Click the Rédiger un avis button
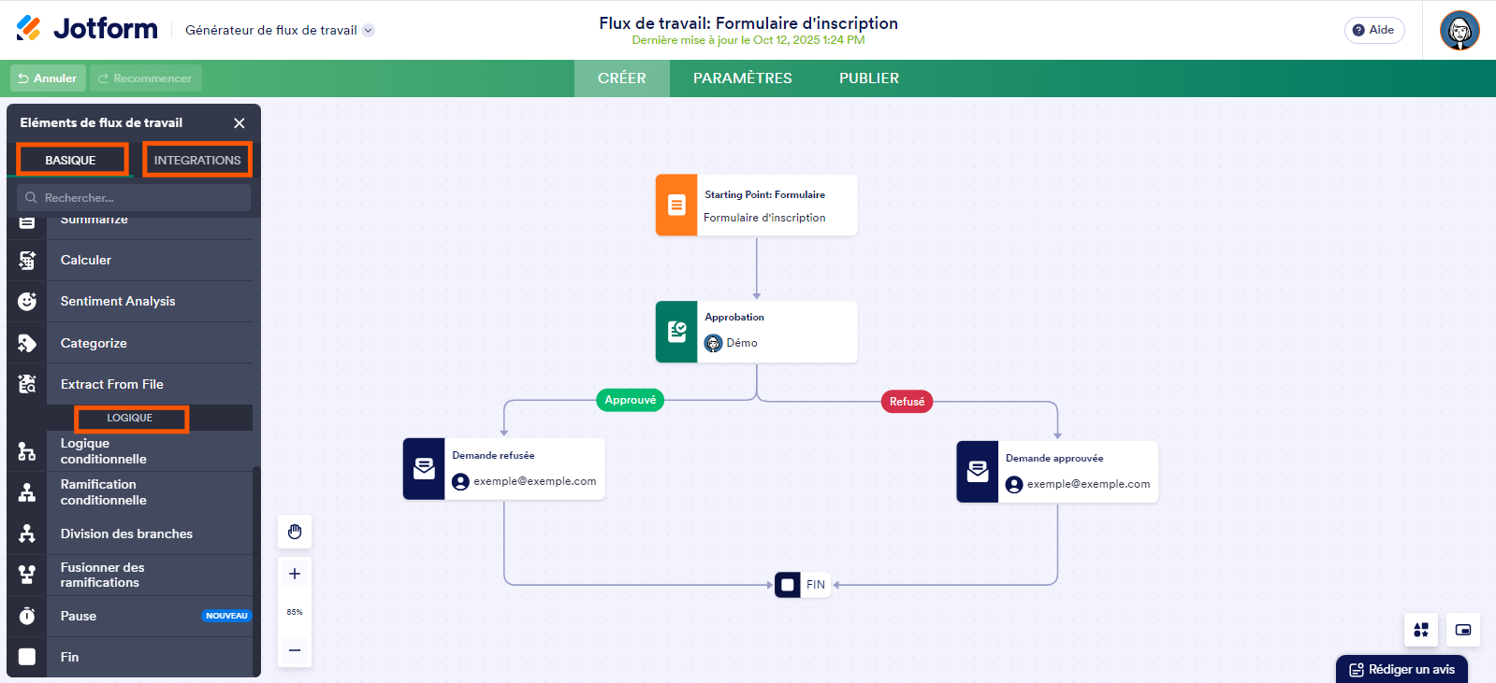The width and height of the screenshot is (1496, 683). (x=1402, y=669)
